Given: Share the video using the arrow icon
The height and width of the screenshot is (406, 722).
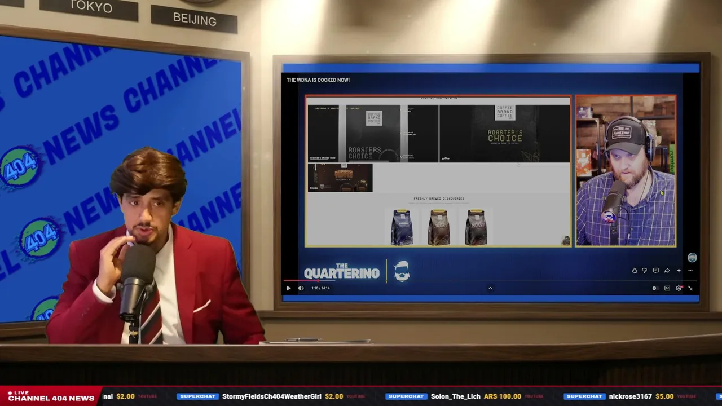Looking at the screenshot, I should point(667,271).
